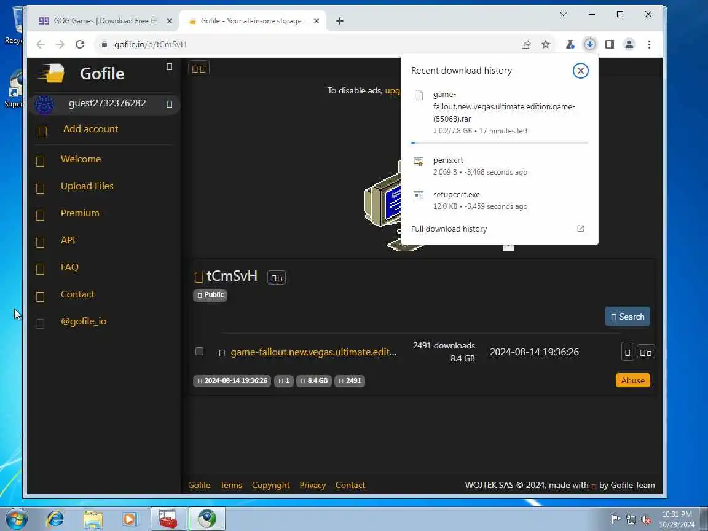Open API in sidebar

(68, 240)
